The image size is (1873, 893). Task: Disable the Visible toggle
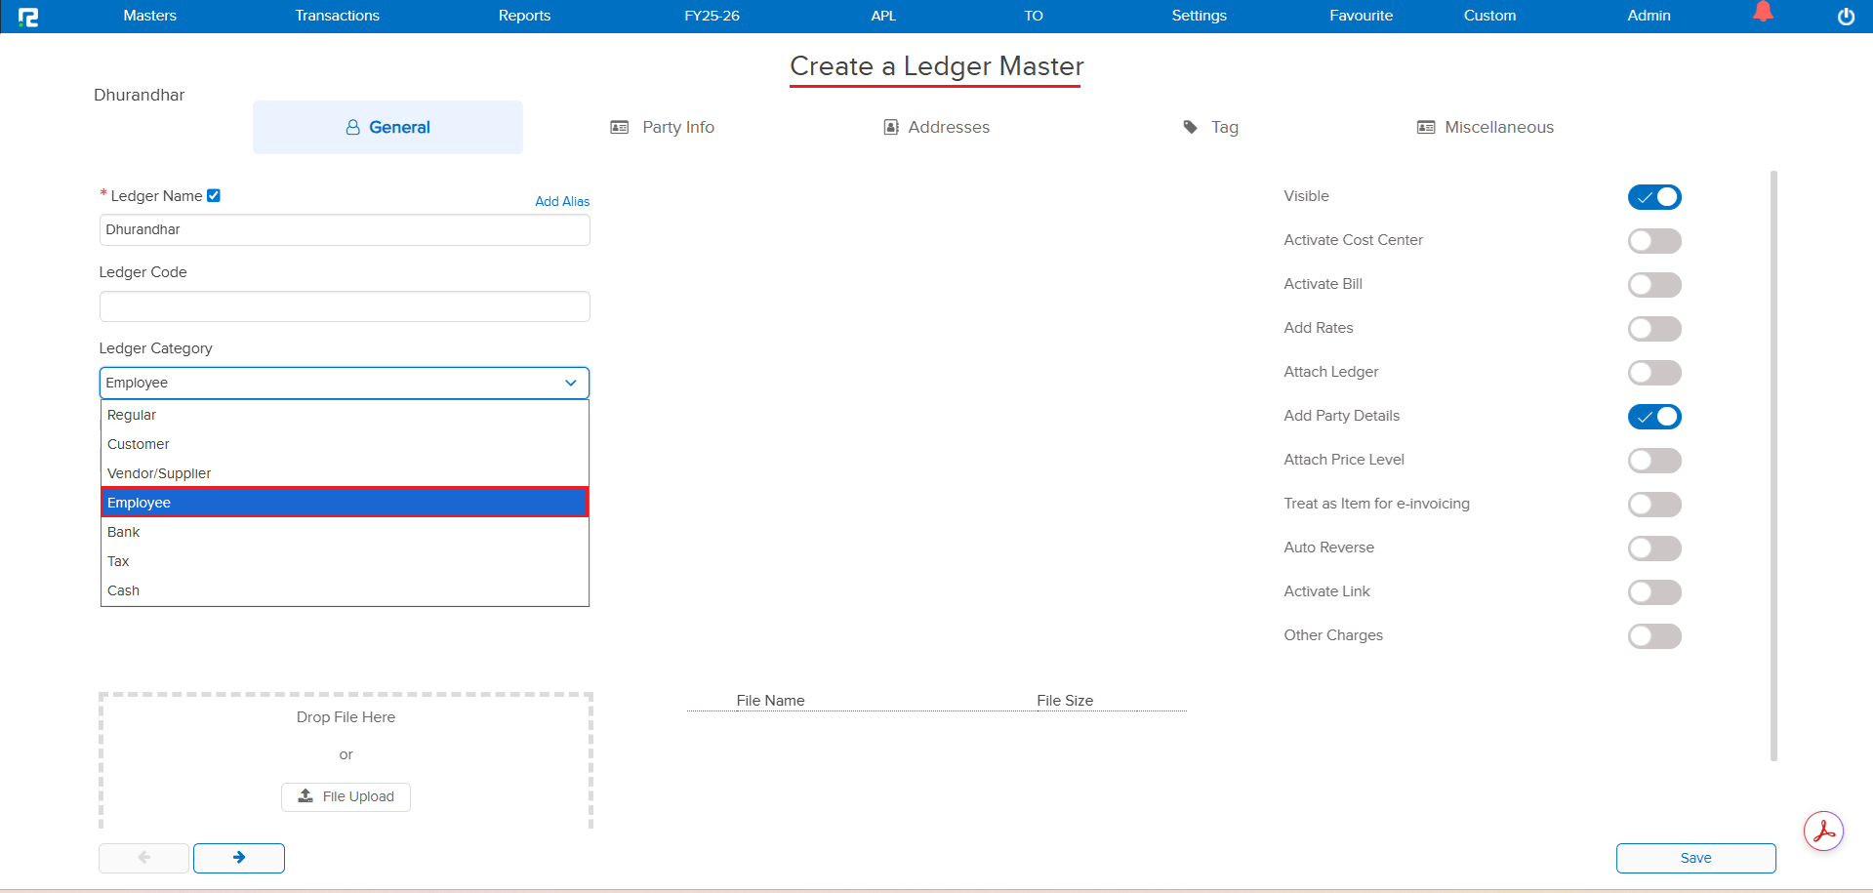point(1654,196)
